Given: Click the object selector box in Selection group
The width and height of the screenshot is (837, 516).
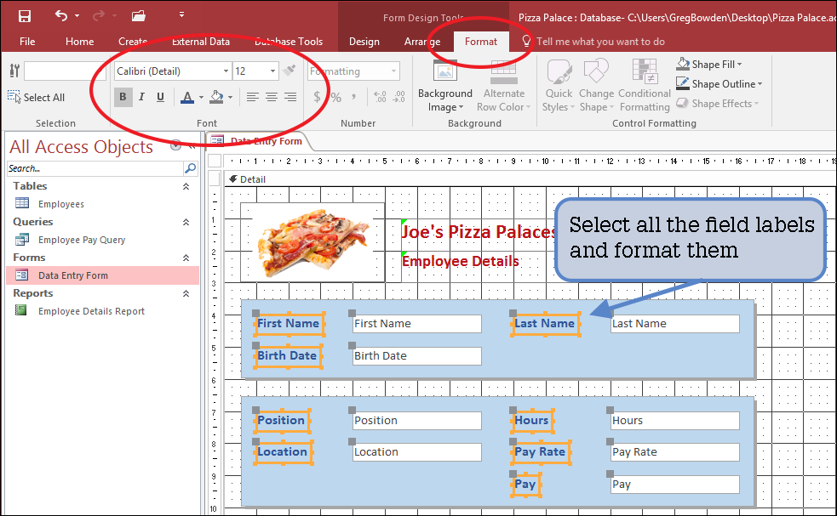Looking at the screenshot, I should pyautogui.click(x=64, y=71).
